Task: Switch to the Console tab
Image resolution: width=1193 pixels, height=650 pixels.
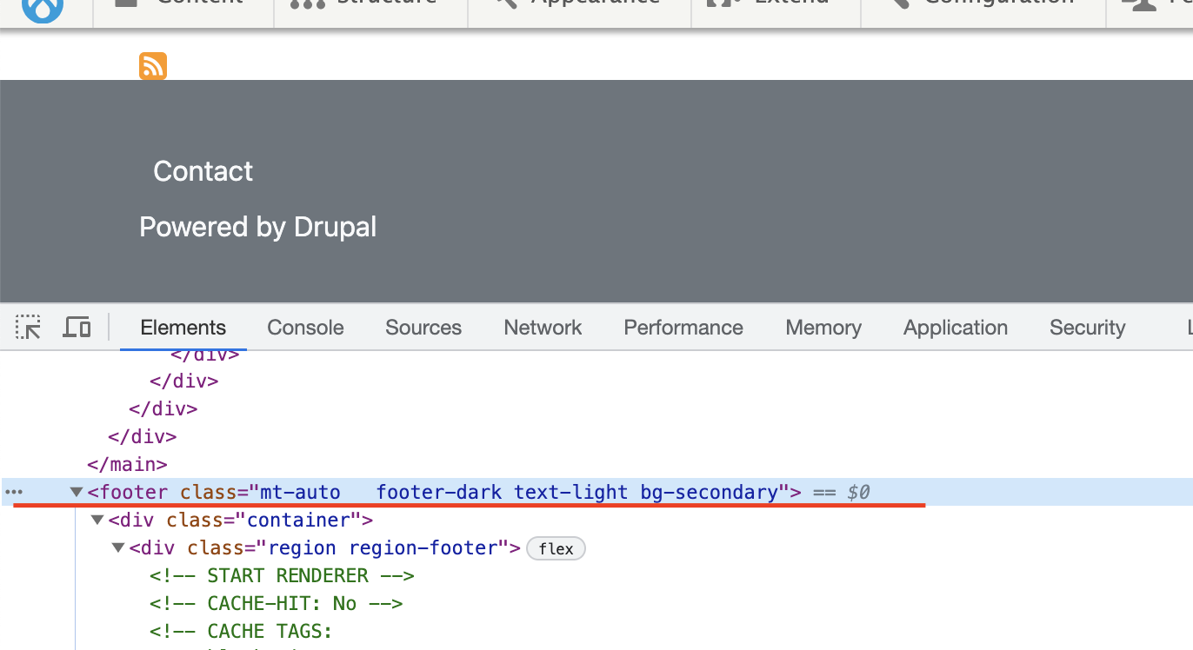Action: (304, 328)
